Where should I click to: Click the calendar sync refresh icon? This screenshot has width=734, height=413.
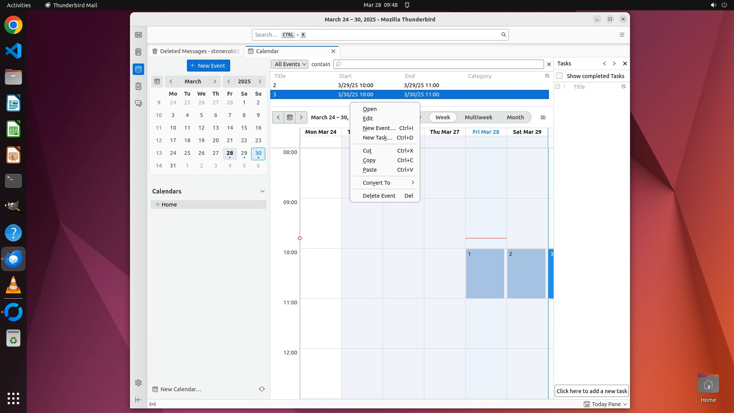[x=262, y=389]
